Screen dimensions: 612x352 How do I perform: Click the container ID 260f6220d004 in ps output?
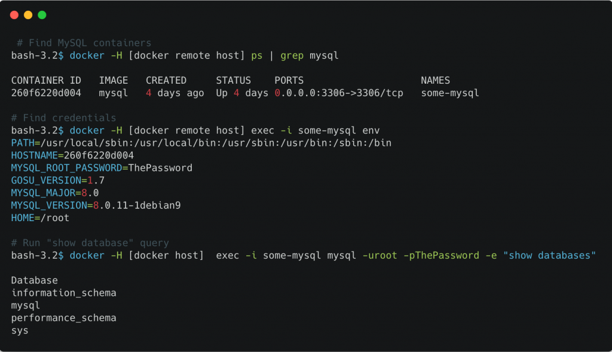tap(46, 93)
